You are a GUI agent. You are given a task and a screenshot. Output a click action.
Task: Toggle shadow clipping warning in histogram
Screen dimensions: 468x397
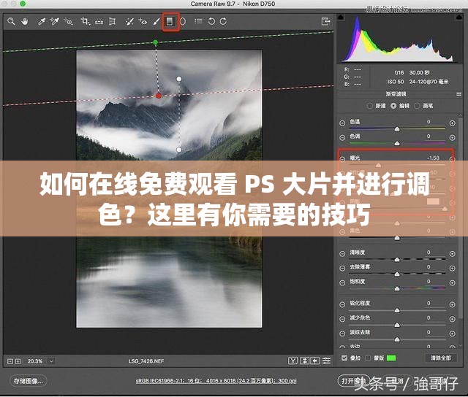pos(341,18)
